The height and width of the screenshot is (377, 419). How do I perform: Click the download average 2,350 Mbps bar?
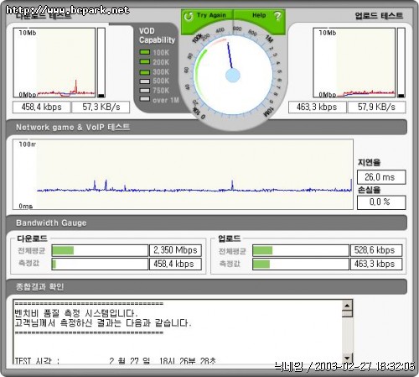100,250
